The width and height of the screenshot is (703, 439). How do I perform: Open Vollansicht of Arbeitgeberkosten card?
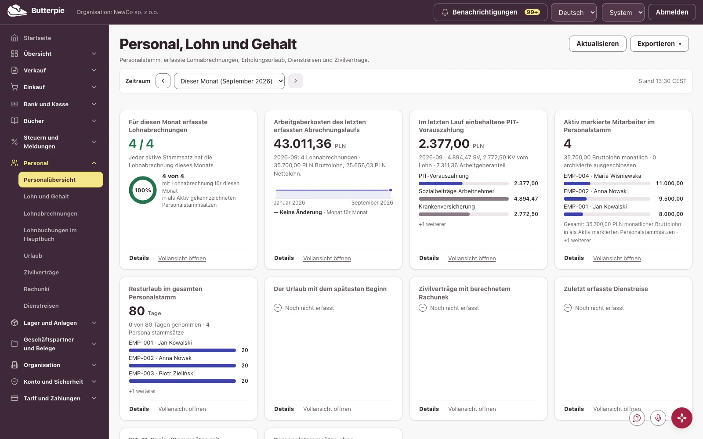click(327, 259)
